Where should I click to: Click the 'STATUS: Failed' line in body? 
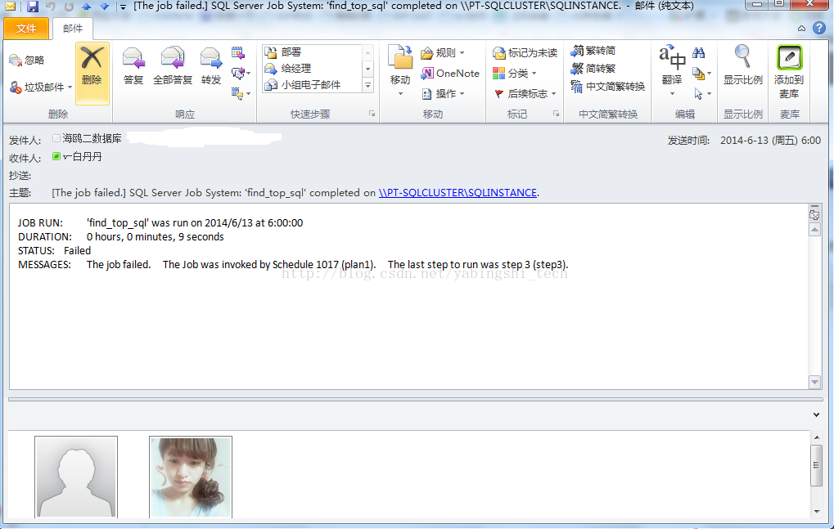click(54, 251)
